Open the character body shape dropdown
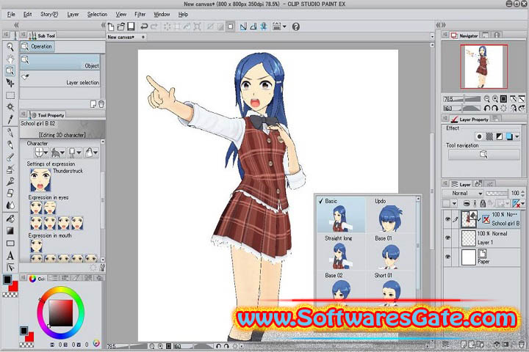 41,153
